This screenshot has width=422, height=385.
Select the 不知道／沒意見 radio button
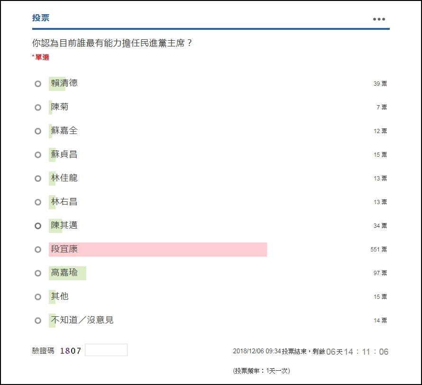tap(38, 321)
